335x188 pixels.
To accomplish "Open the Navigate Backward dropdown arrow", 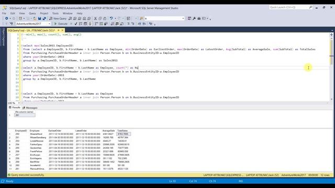I will click(10, 19).
